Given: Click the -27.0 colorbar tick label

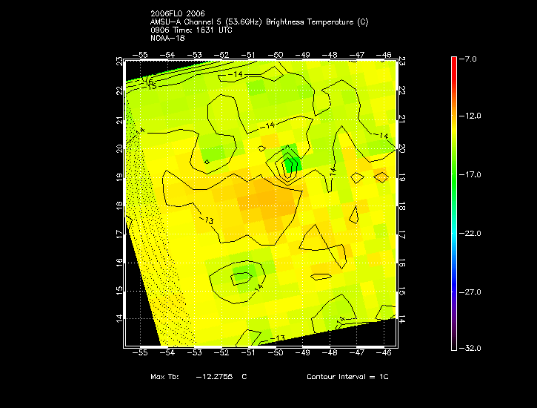Looking at the screenshot, I should pyautogui.click(x=472, y=292).
